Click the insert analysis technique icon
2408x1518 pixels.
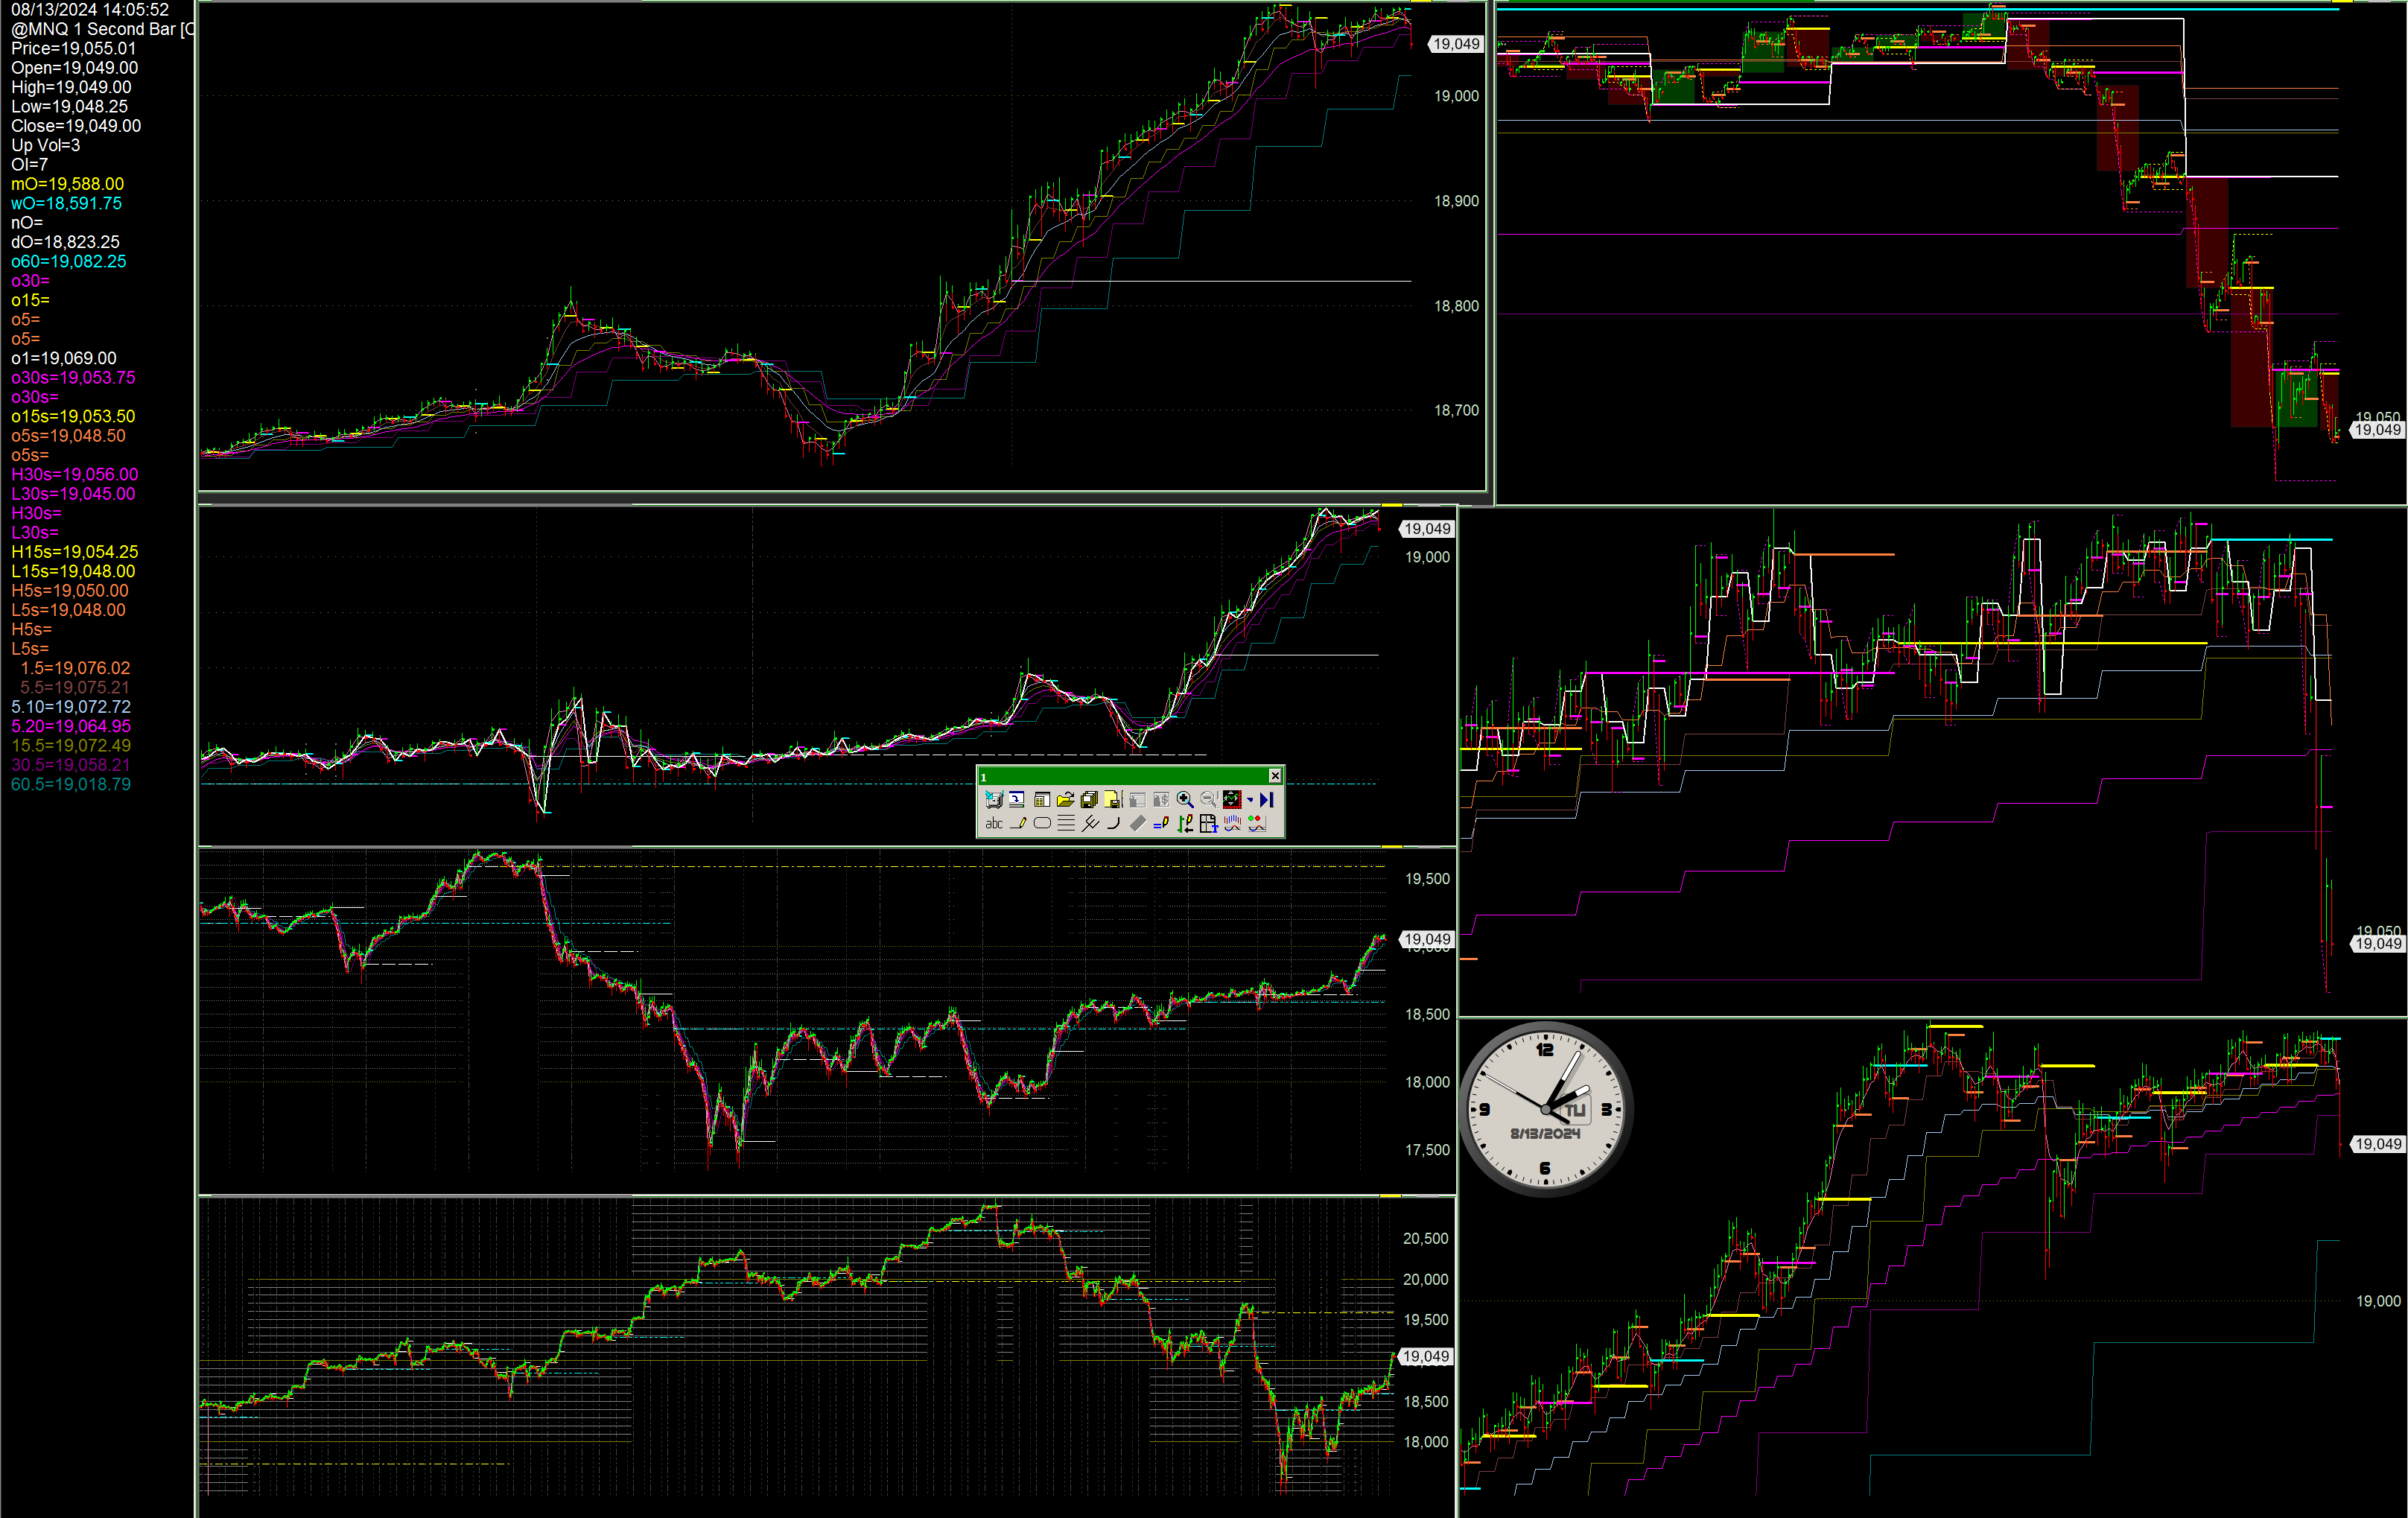(1232, 824)
